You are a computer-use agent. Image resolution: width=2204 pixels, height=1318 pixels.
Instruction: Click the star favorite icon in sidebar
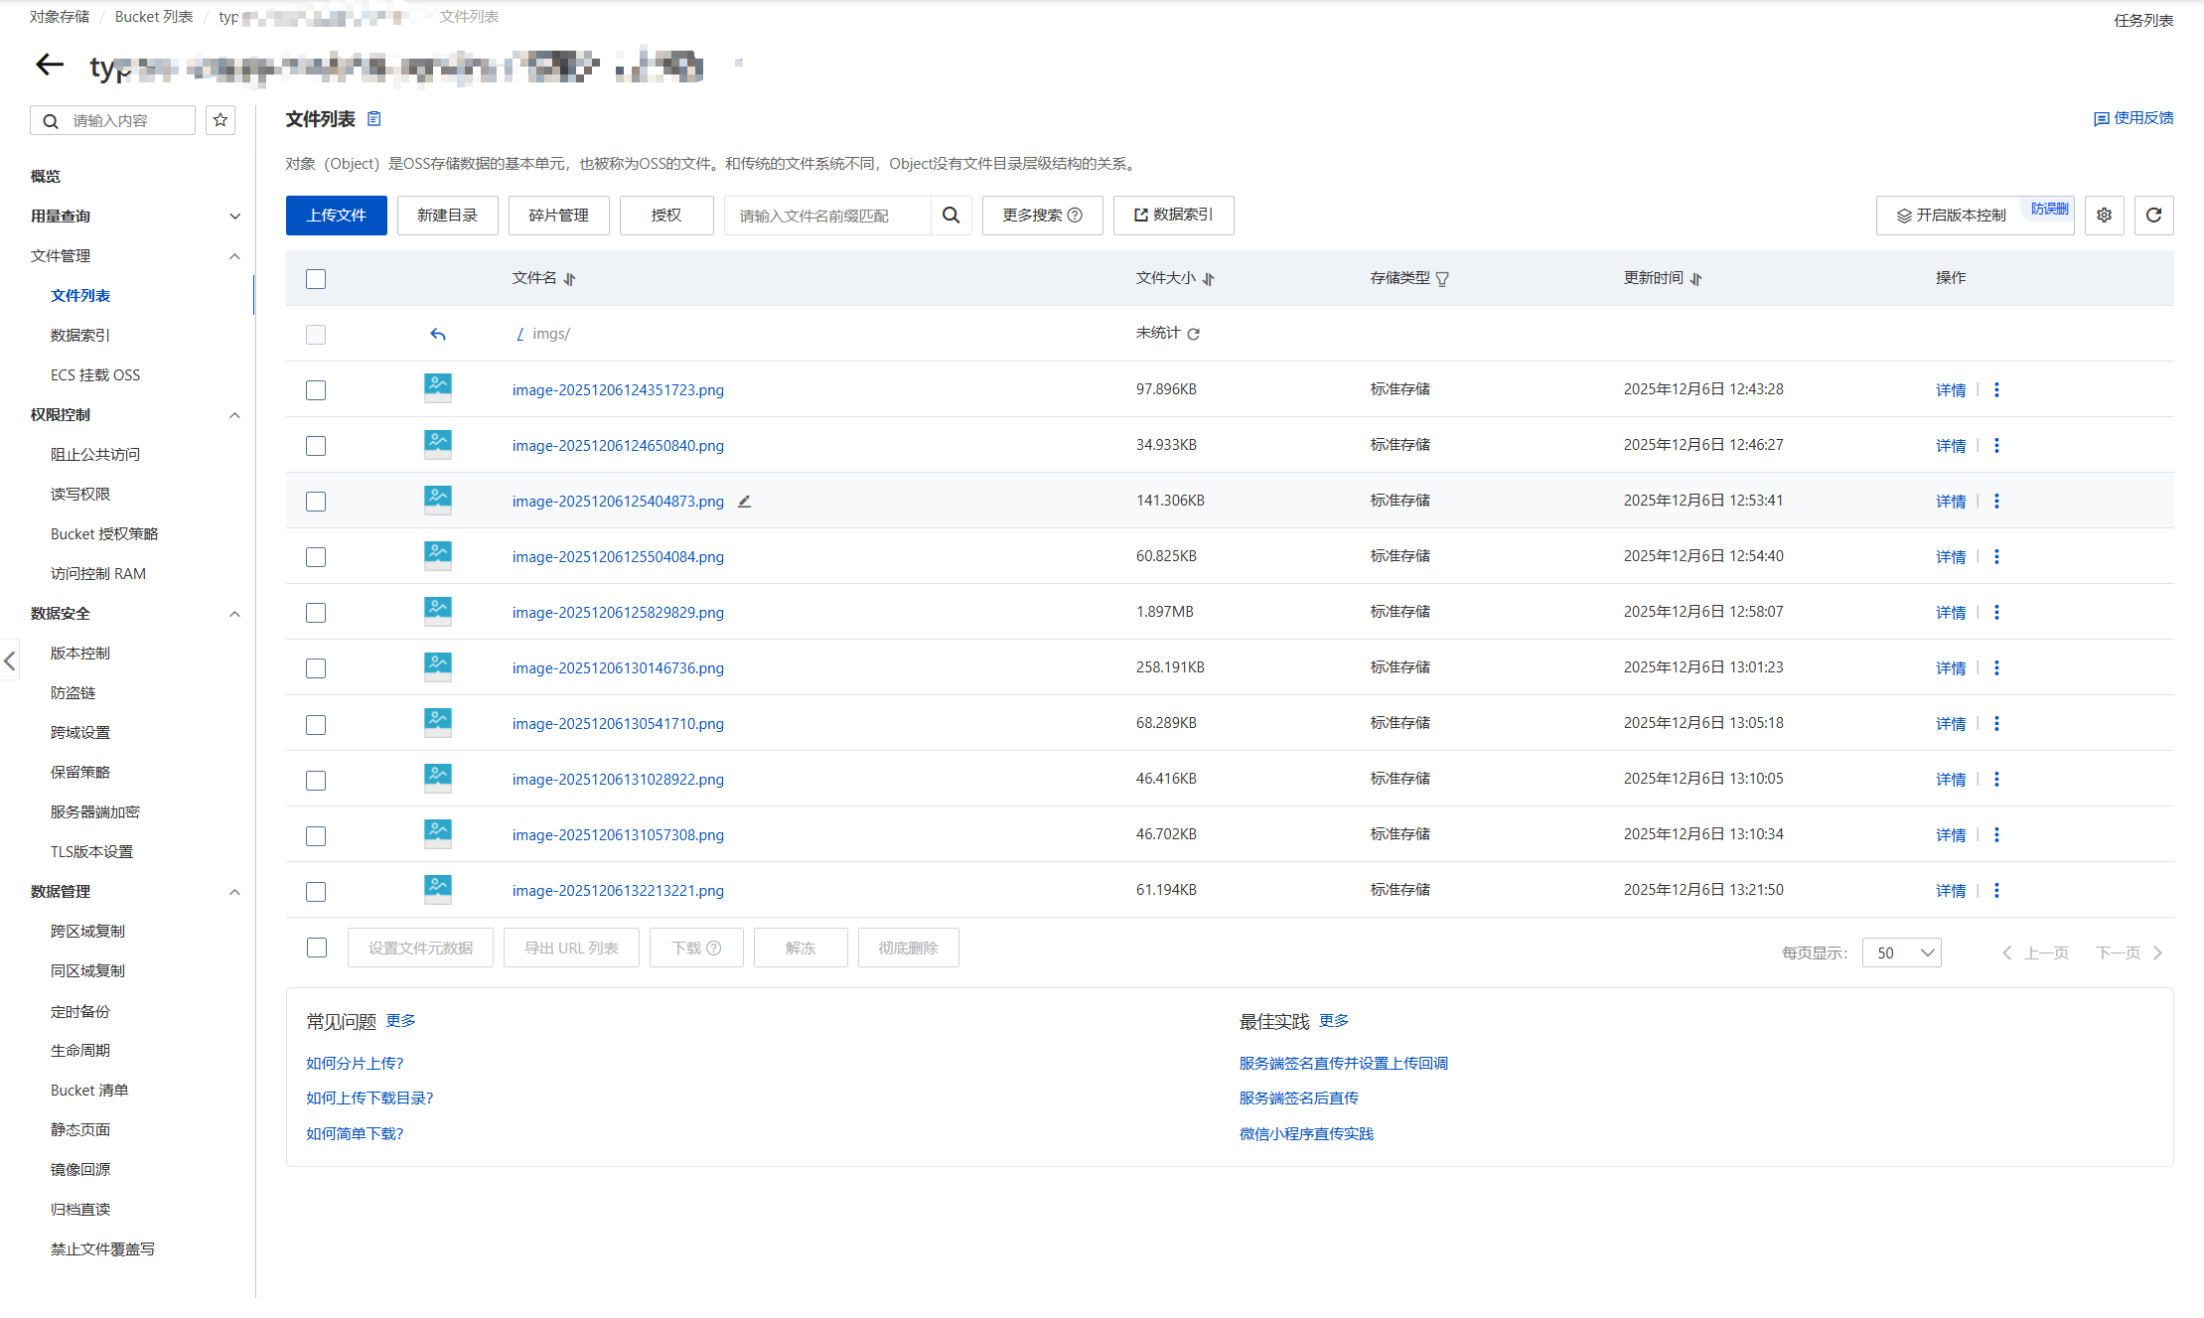(220, 120)
